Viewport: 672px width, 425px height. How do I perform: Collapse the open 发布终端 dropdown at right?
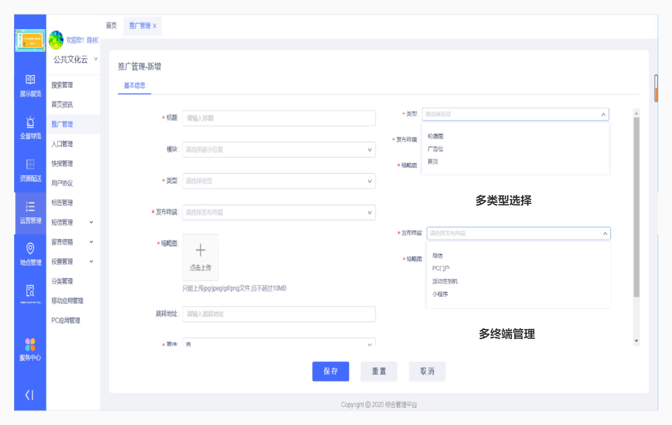[x=605, y=233]
